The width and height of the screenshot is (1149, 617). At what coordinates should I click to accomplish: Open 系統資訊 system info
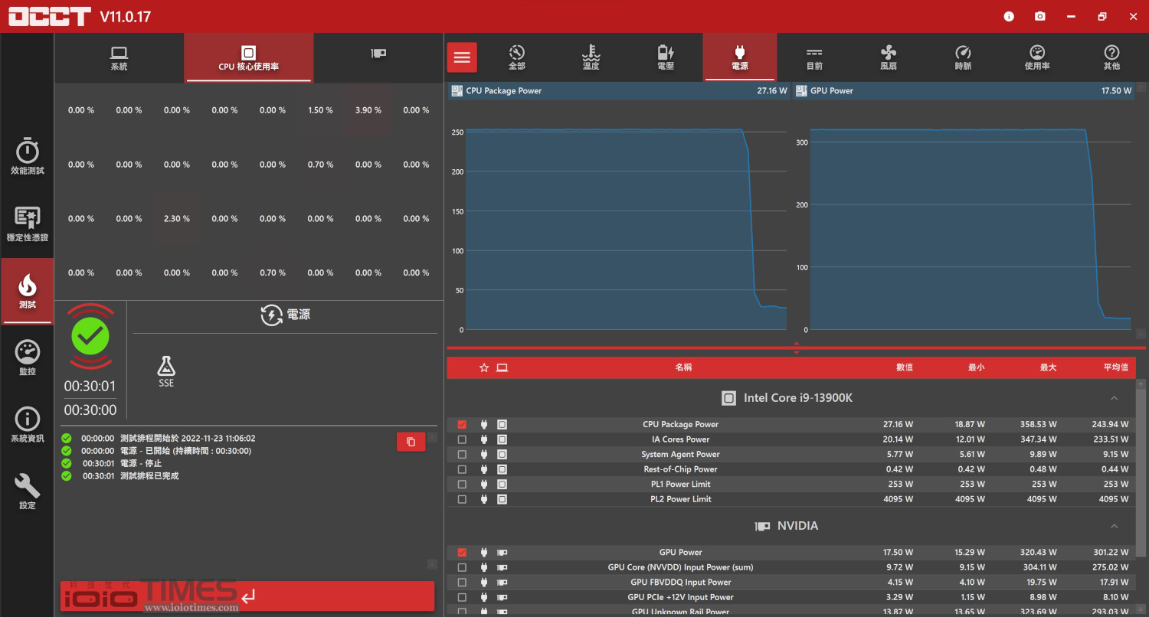pyautogui.click(x=27, y=425)
